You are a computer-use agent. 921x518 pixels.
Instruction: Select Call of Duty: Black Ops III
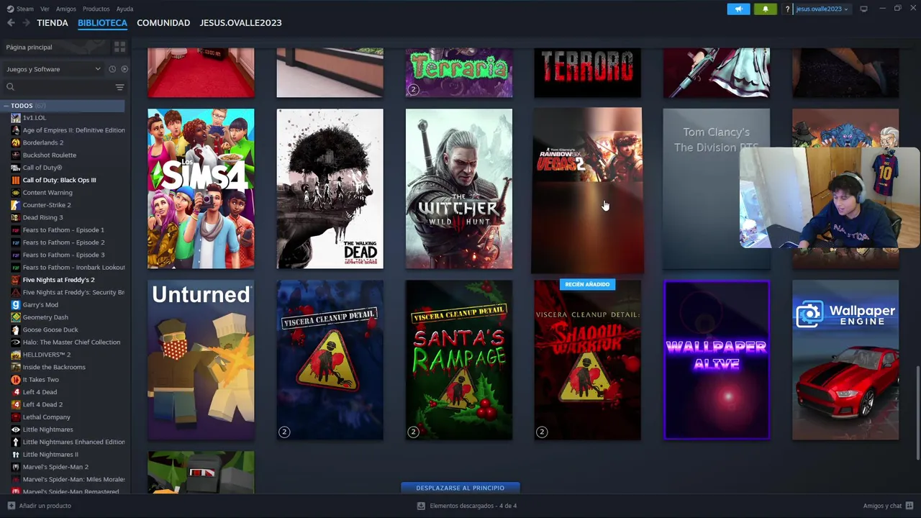(59, 180)
